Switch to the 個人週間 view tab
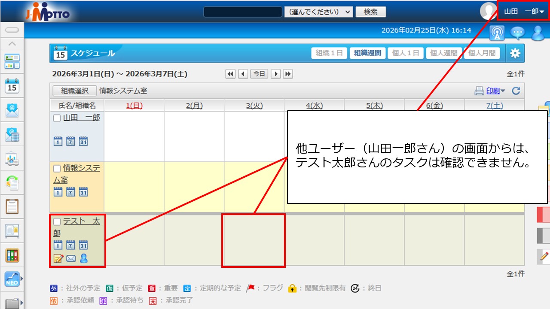The image size is (550, 309). tap(444, 53)
